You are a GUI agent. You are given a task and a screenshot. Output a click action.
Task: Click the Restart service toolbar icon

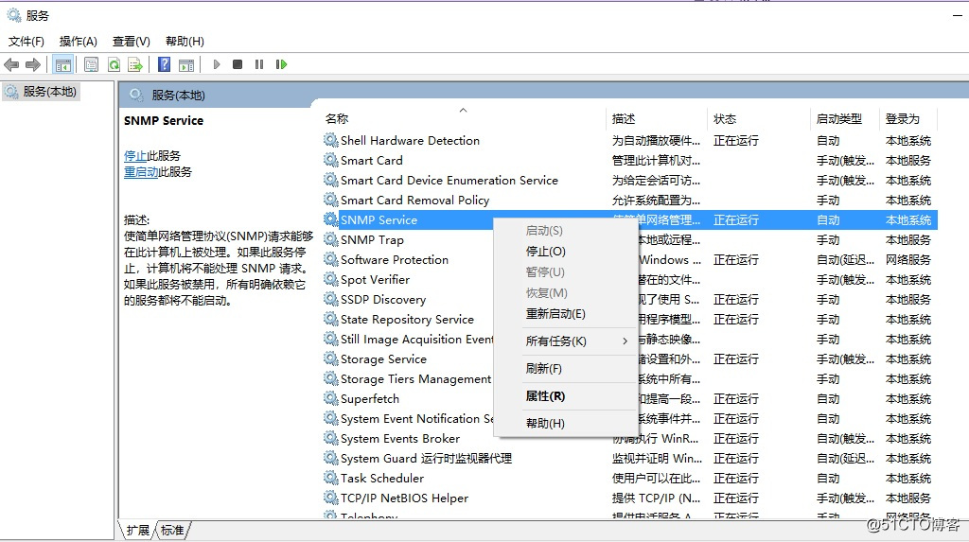(x=281, y=64)
